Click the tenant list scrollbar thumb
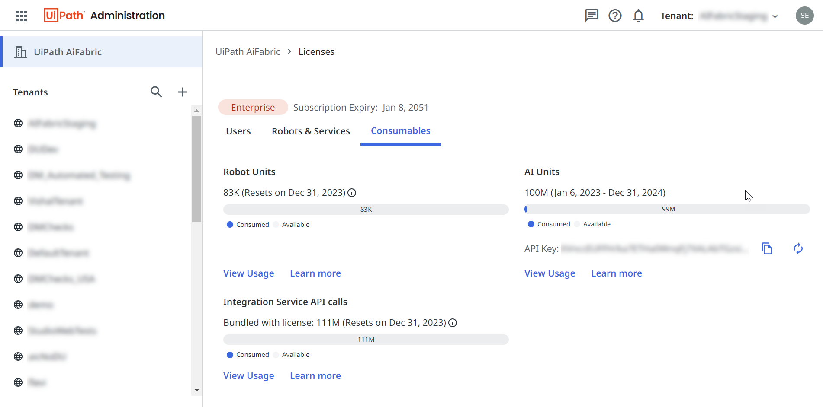The height and width of the screenshot is (407, 823). [x=196, y=169]
